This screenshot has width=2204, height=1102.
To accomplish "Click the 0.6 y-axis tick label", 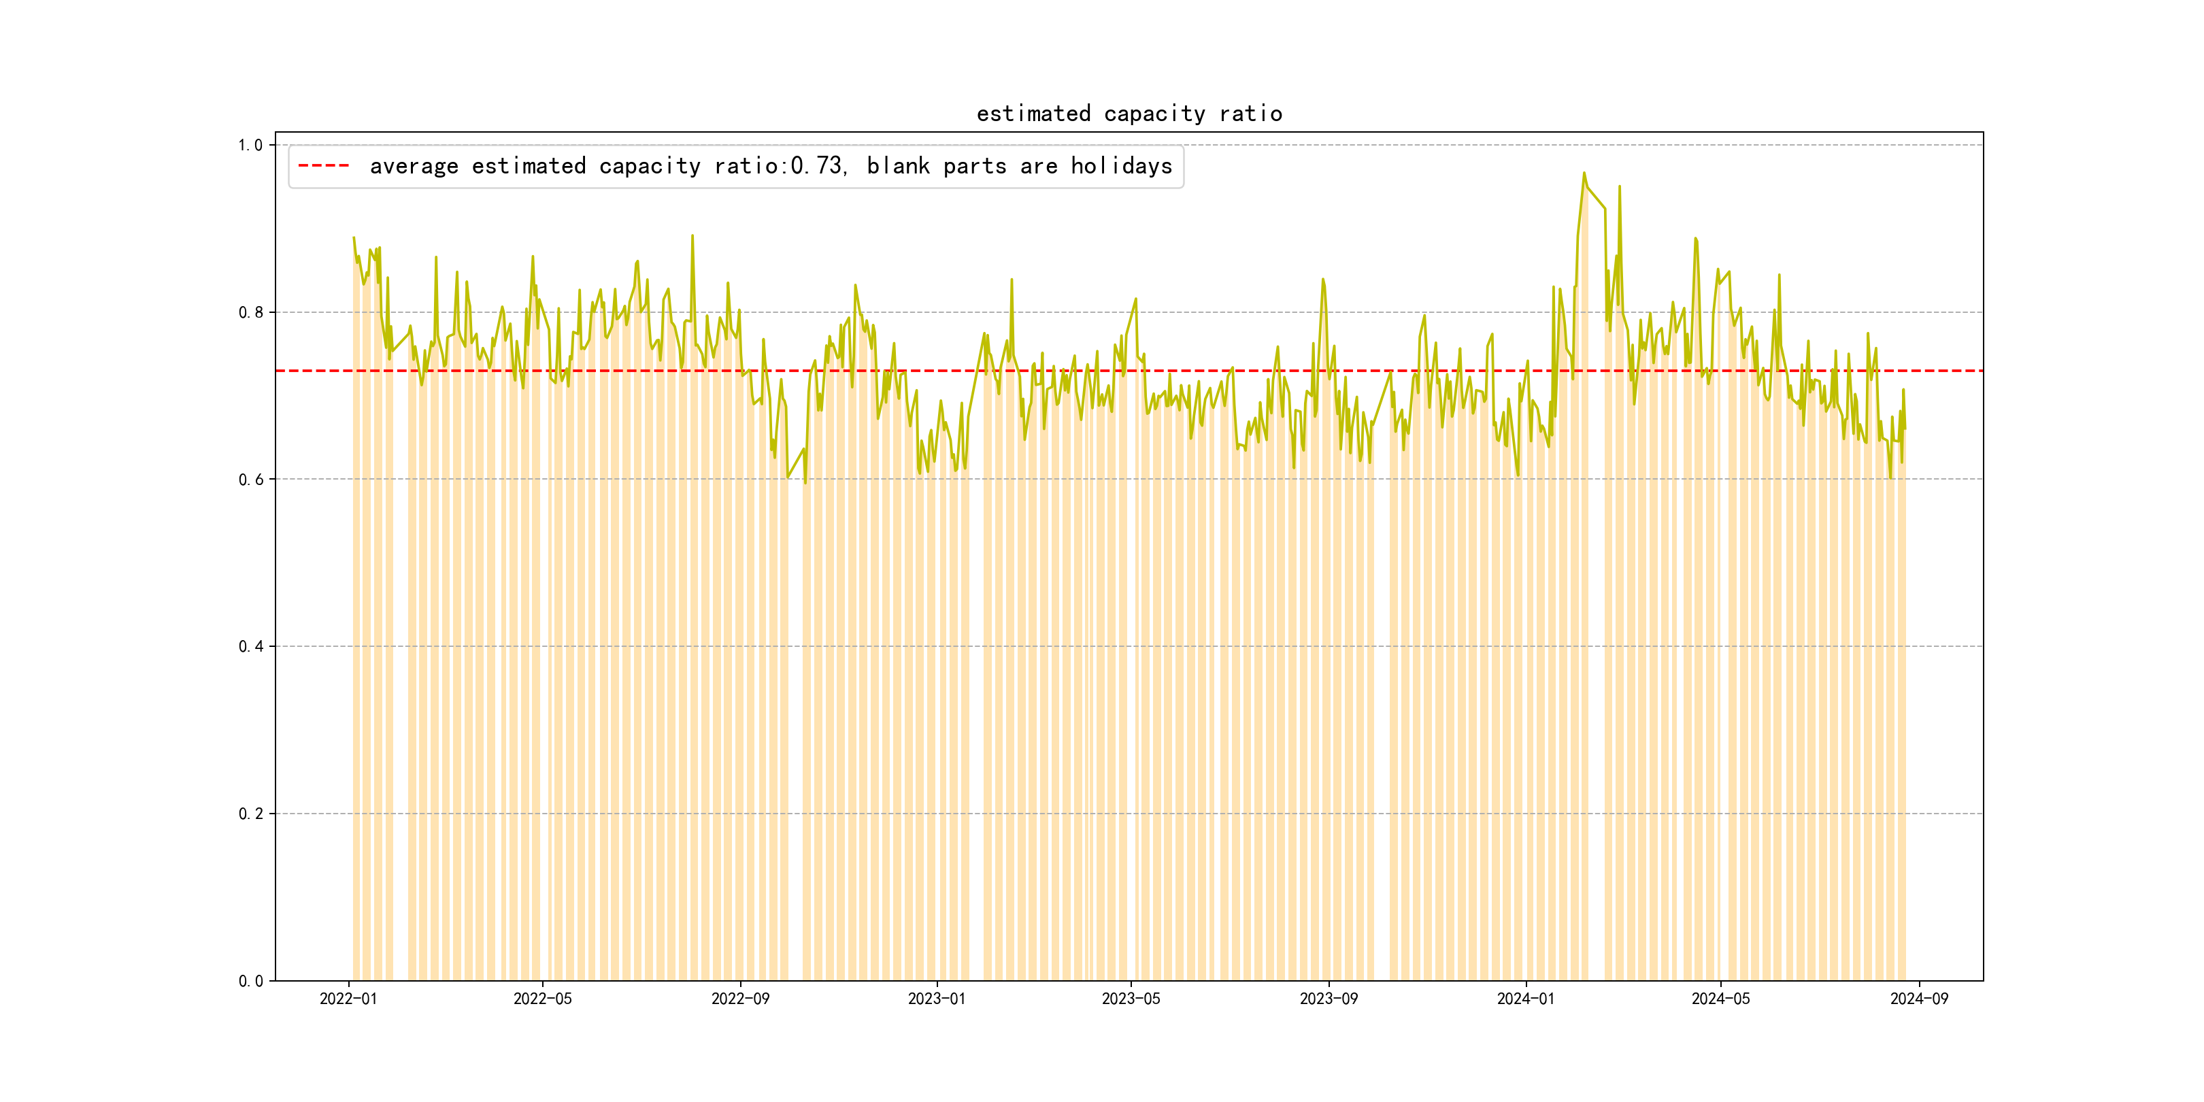I will click(250, 480).
